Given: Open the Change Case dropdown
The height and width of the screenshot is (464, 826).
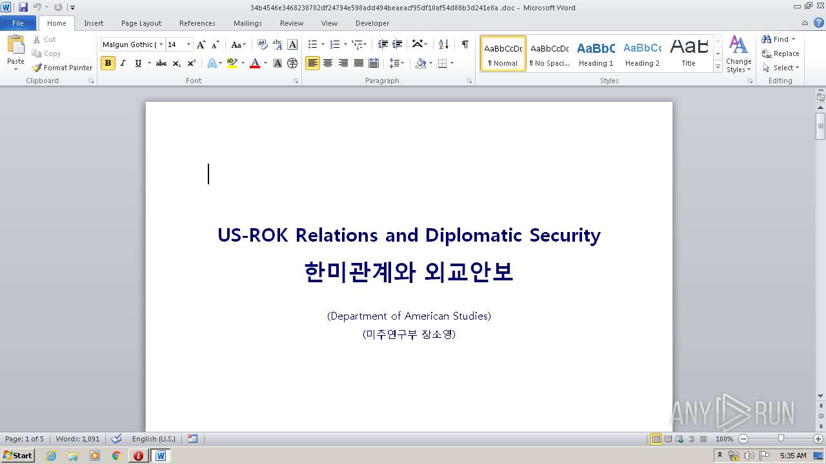Looking at the screenshot, I should click(x=238, y=44).
